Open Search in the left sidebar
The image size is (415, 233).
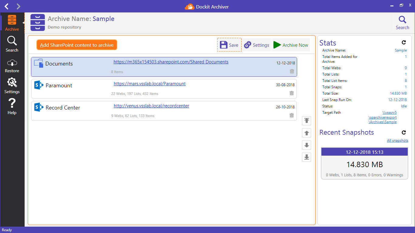12,44
